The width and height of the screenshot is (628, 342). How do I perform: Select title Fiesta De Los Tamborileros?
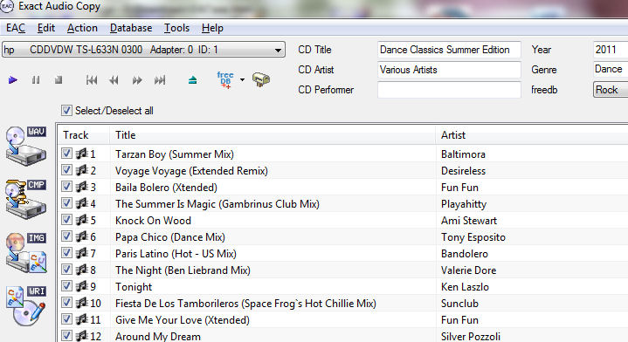coord(245,304)
